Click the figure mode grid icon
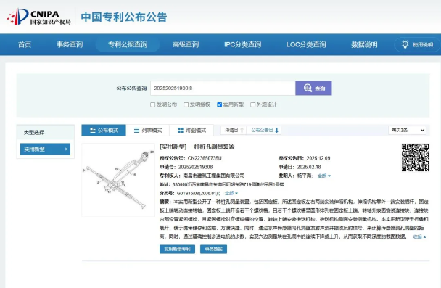The image size is (441, 288). click(181, 131)
